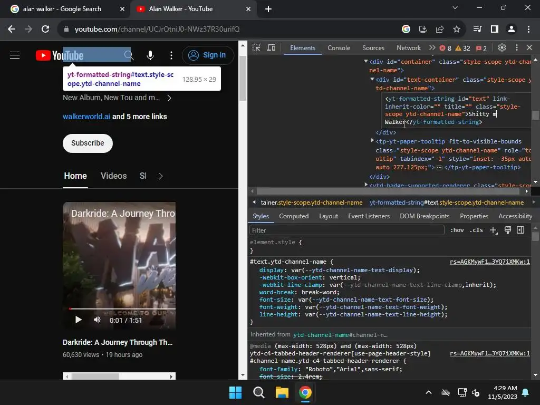Expand channel description 'New Album, New Tou'
Viewport: 540px width, 405px height.
pyautogui.click(x=117, y=98)
